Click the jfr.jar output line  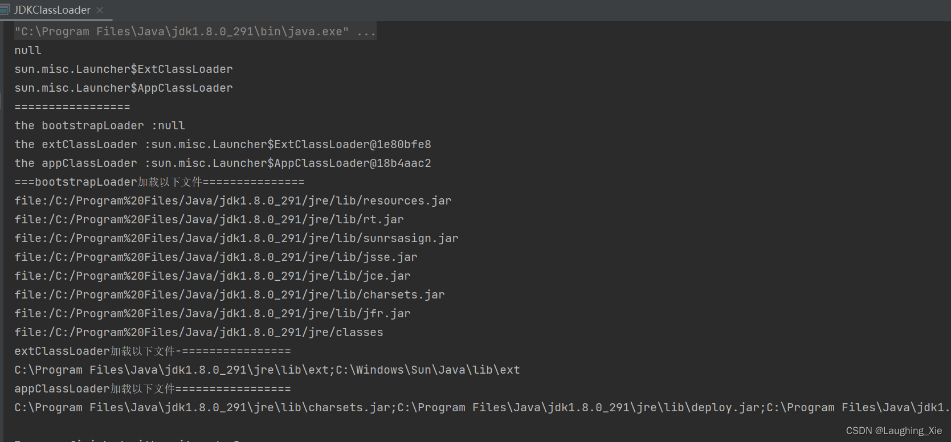pos(212,313)
